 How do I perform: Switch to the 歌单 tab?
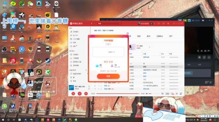pos(139,36)
